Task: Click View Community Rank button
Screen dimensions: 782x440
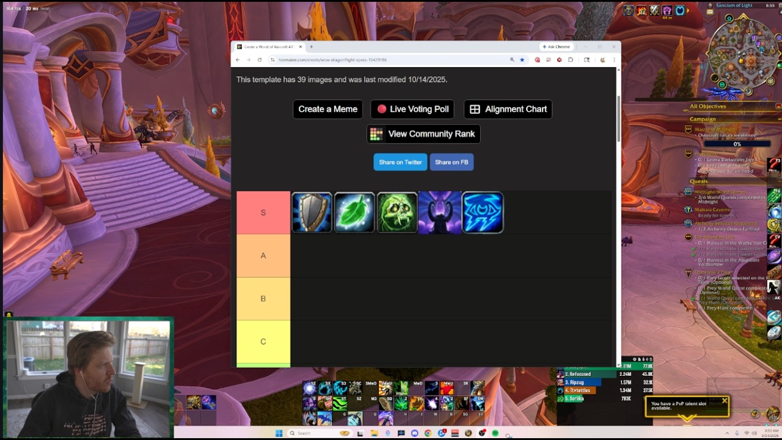Action: pos(423,134)
